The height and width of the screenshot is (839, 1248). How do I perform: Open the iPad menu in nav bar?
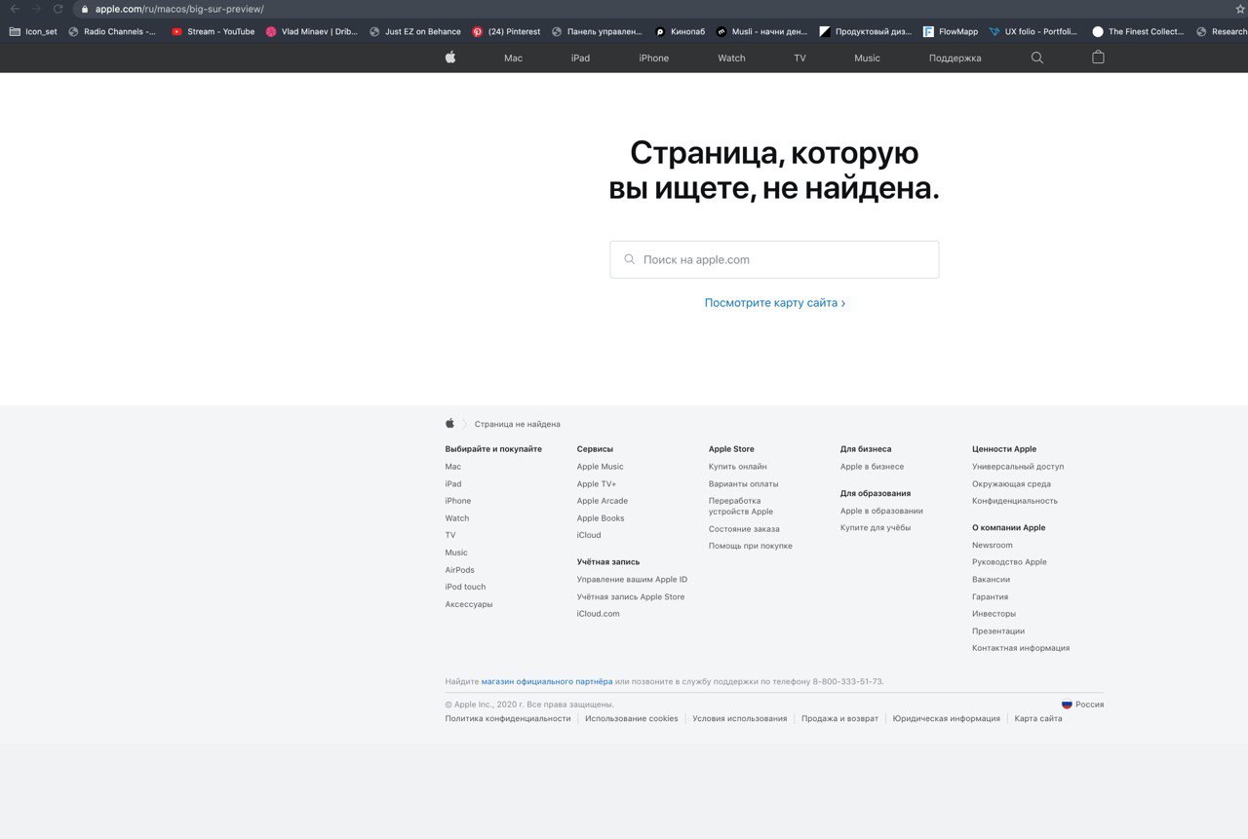click(580, 58)
